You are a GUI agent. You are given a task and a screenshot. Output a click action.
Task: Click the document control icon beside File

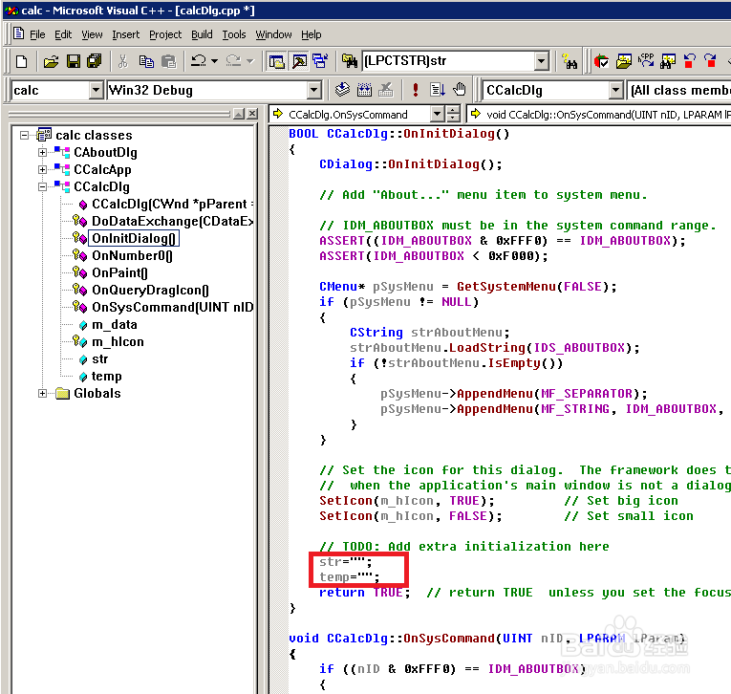tap(19, 33)
